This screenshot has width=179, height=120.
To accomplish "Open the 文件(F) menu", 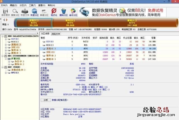I will click(4, 5).
